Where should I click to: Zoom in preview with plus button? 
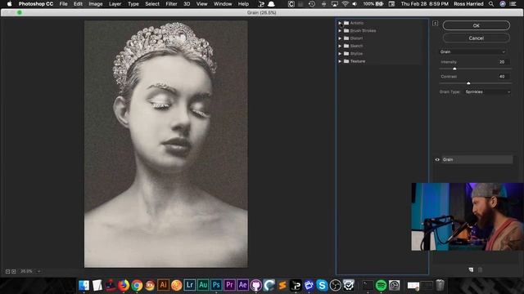(x=14, y=272)
